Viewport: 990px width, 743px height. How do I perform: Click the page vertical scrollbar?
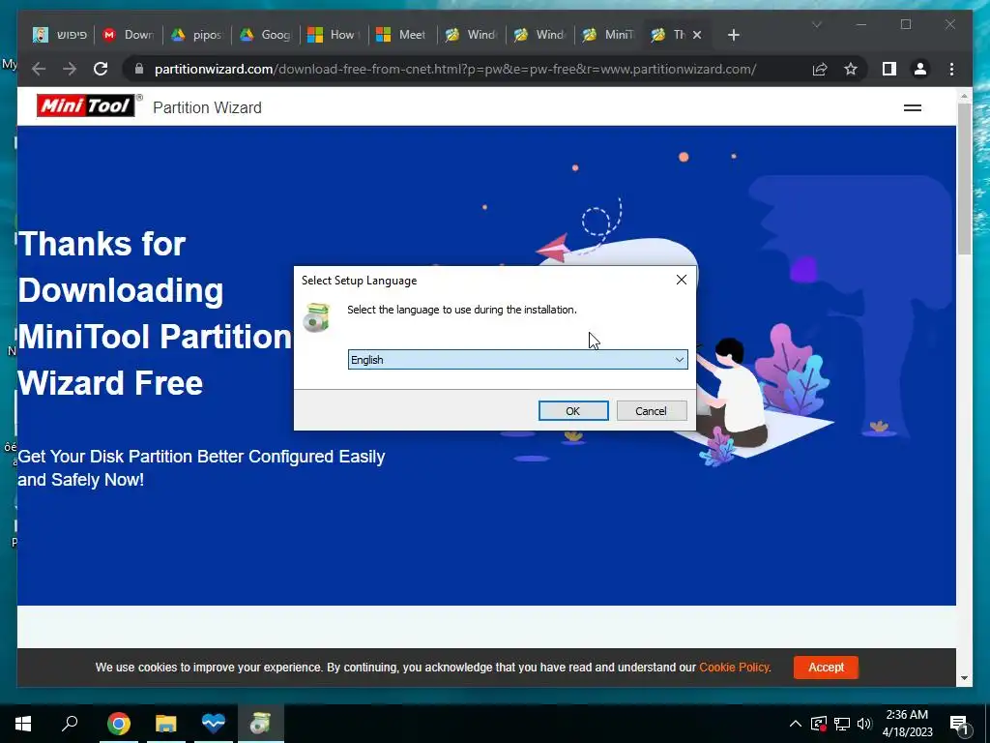(x=964, y=177)
